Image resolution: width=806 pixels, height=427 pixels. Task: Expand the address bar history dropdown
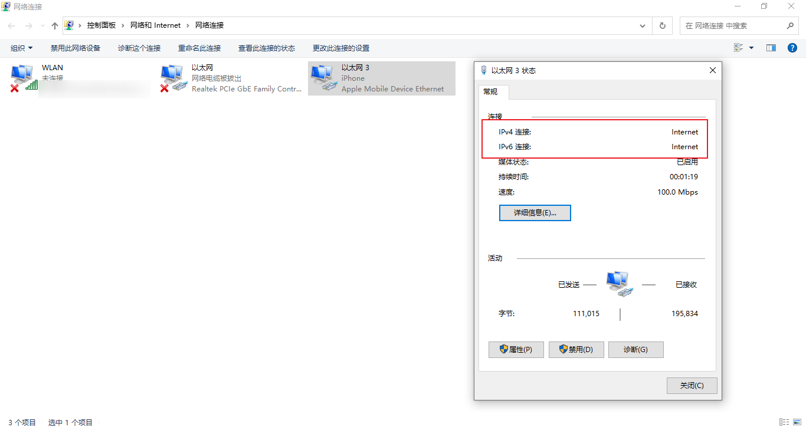(643, 26)
